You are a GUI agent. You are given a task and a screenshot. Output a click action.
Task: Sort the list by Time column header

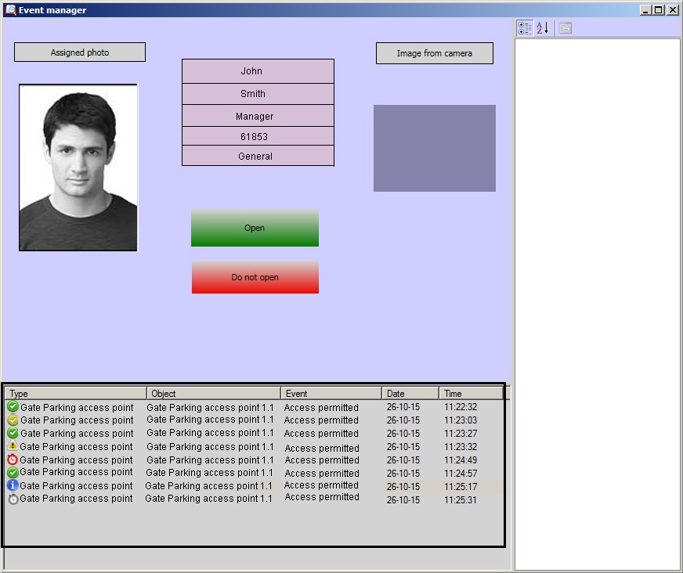point(470,393)
